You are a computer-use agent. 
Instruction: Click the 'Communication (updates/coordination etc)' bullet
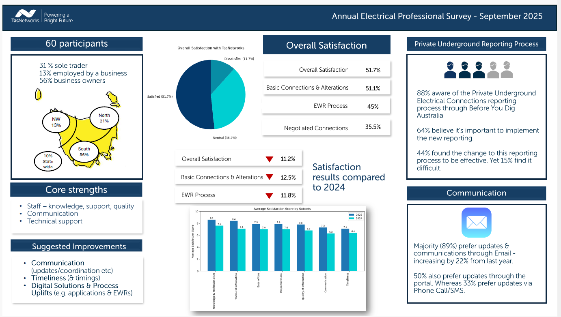(72, 267)
